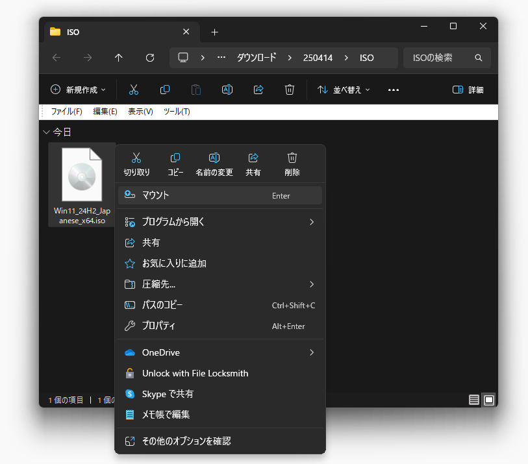Go back with the left arrow

click(57, 58)
